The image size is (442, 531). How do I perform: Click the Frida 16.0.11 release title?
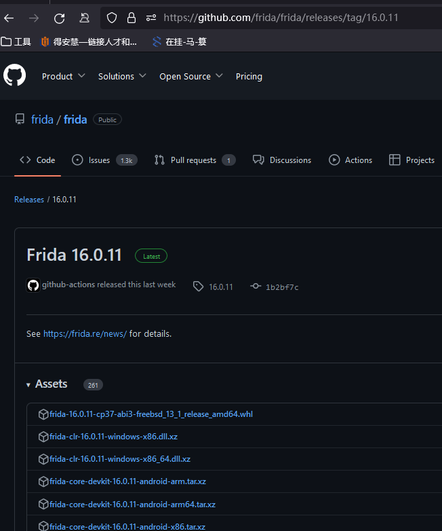point(74,255)
